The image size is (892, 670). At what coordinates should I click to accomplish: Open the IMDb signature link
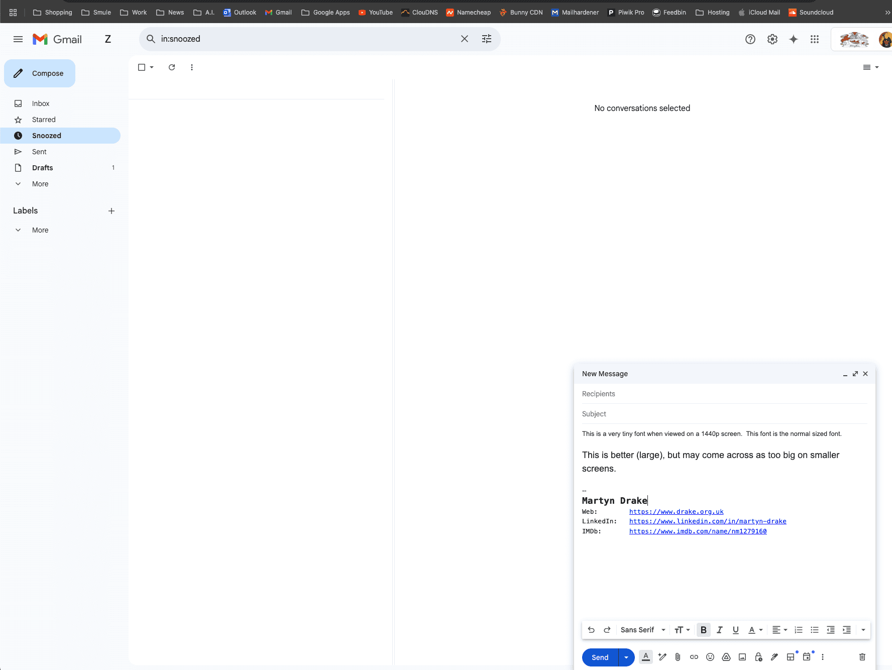(x=698, y=531)
